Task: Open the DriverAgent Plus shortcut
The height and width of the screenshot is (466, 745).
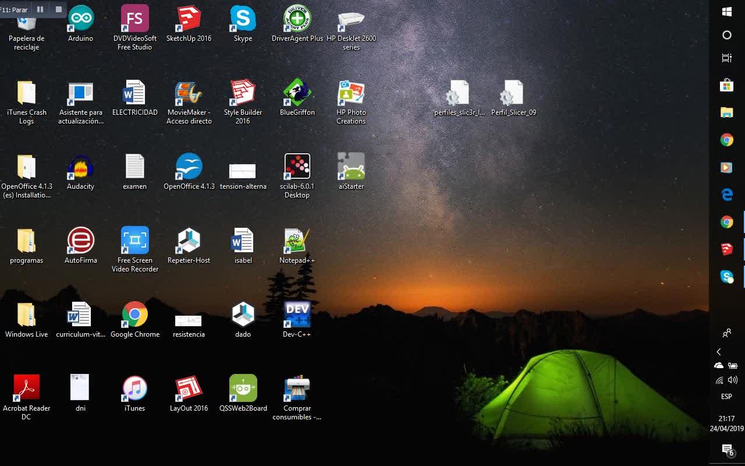Action: click(x=297, y=24)
